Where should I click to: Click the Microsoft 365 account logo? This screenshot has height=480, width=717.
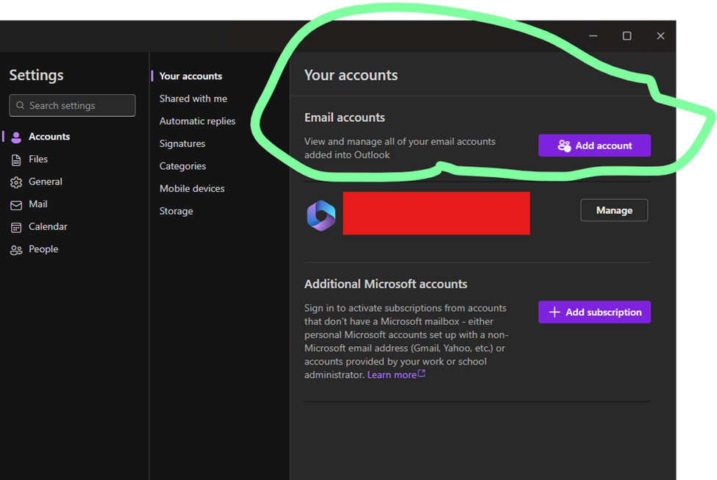click(321, 215)
